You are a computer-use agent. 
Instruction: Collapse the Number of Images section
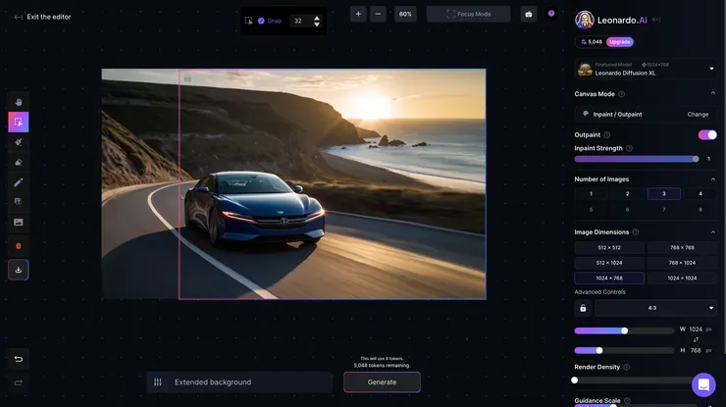pos(712,179)
